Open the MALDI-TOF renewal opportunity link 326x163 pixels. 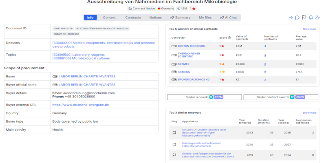[204, 133]
